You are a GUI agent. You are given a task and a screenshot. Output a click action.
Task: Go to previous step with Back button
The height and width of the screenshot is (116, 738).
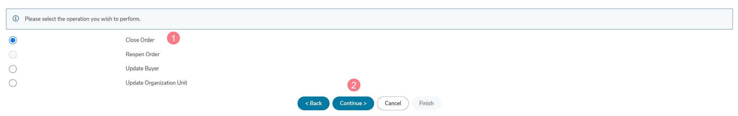point(314,103)
